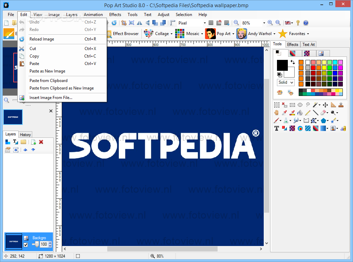Viewport: 353px width, 262px height.
Task: Select the Magic Wand tool
Action: coord(315,105)
